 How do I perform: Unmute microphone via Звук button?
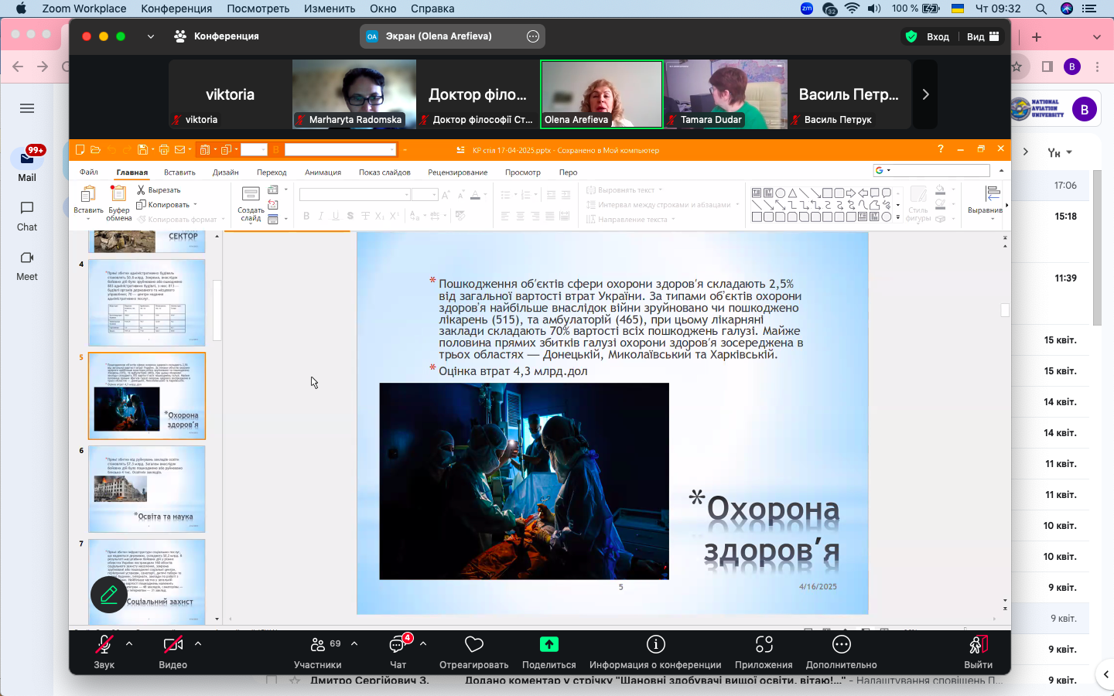(104, 651)
